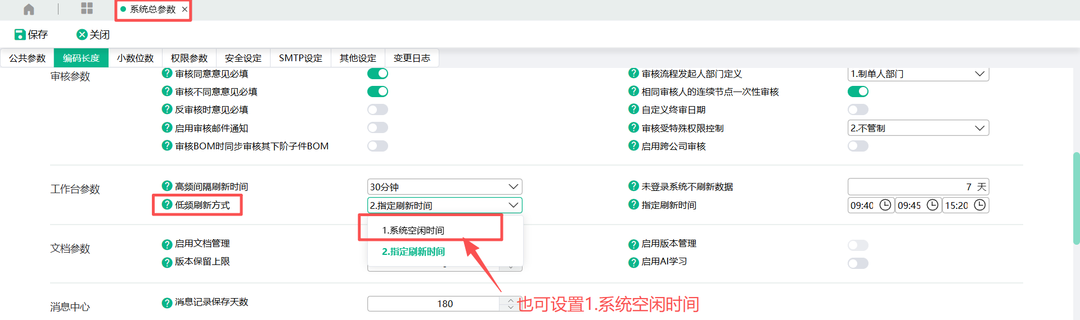Viewport: 1080px width, 320px height.
Task: Switch to the SMTP设定 tab
Action: (x=300, y=58)
